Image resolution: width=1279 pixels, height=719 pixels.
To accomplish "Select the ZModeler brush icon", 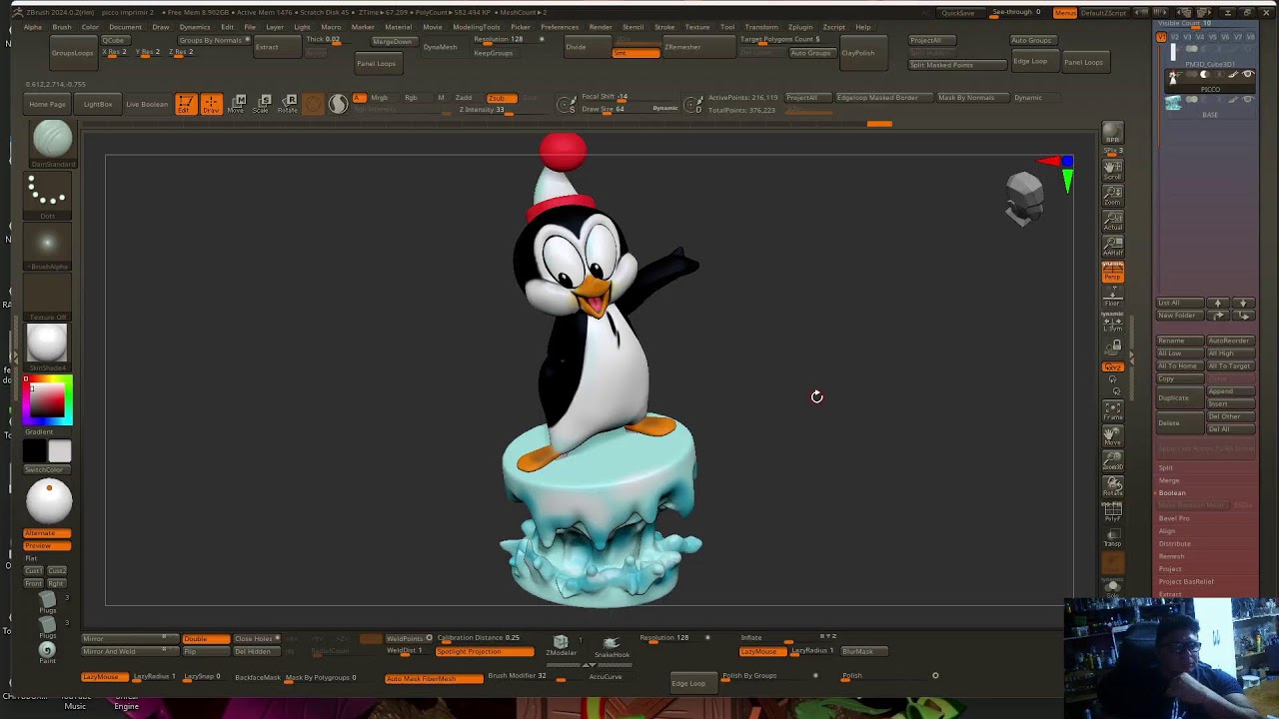I will pos(561,645).
